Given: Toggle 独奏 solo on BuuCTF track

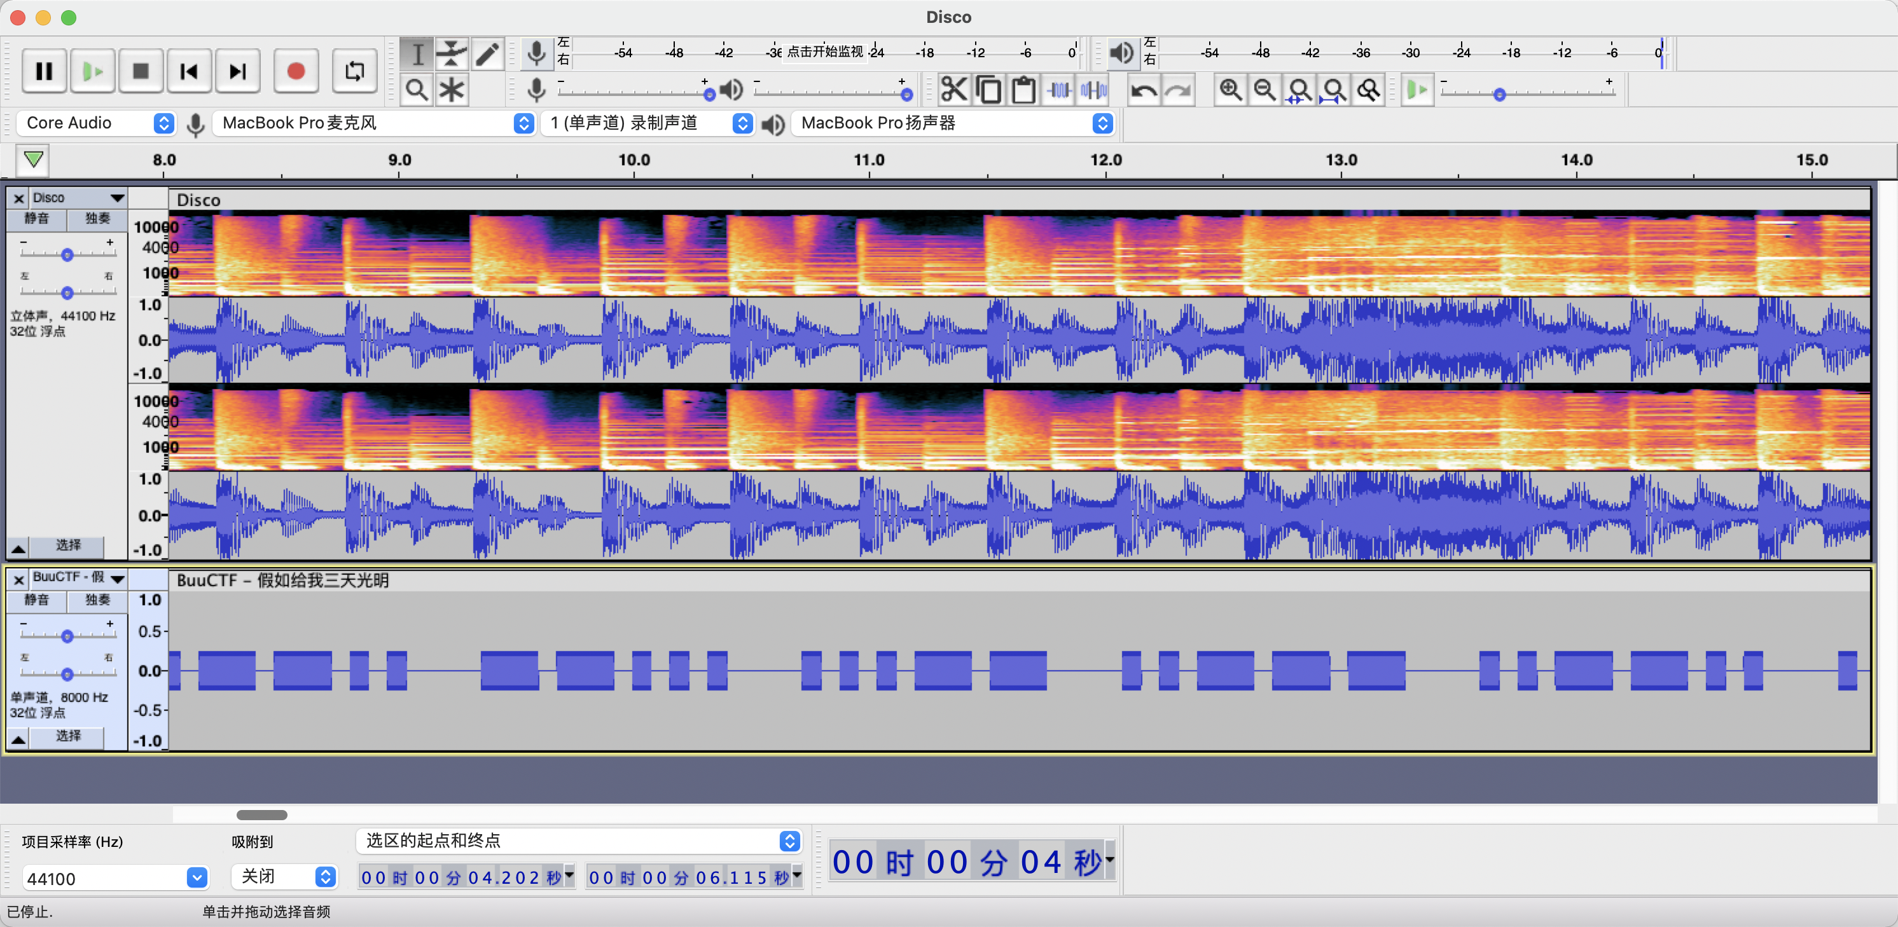Looking at the screenshot, I should coord(97,600).
